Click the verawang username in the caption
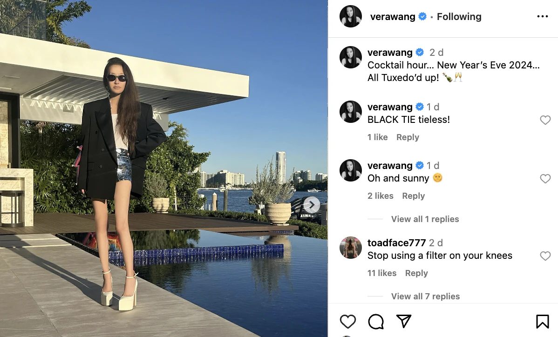Screen dimensions: 558x337 [390, 52]
